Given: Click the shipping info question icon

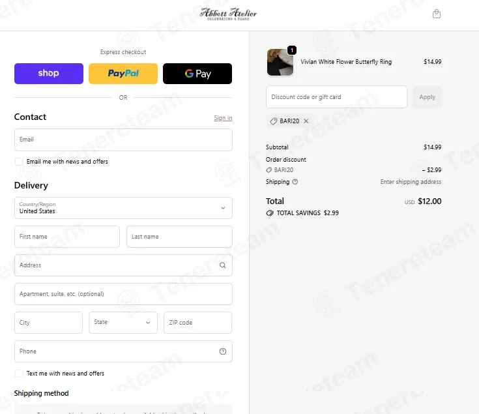Looking at the screenshot, I should (295, 182).
